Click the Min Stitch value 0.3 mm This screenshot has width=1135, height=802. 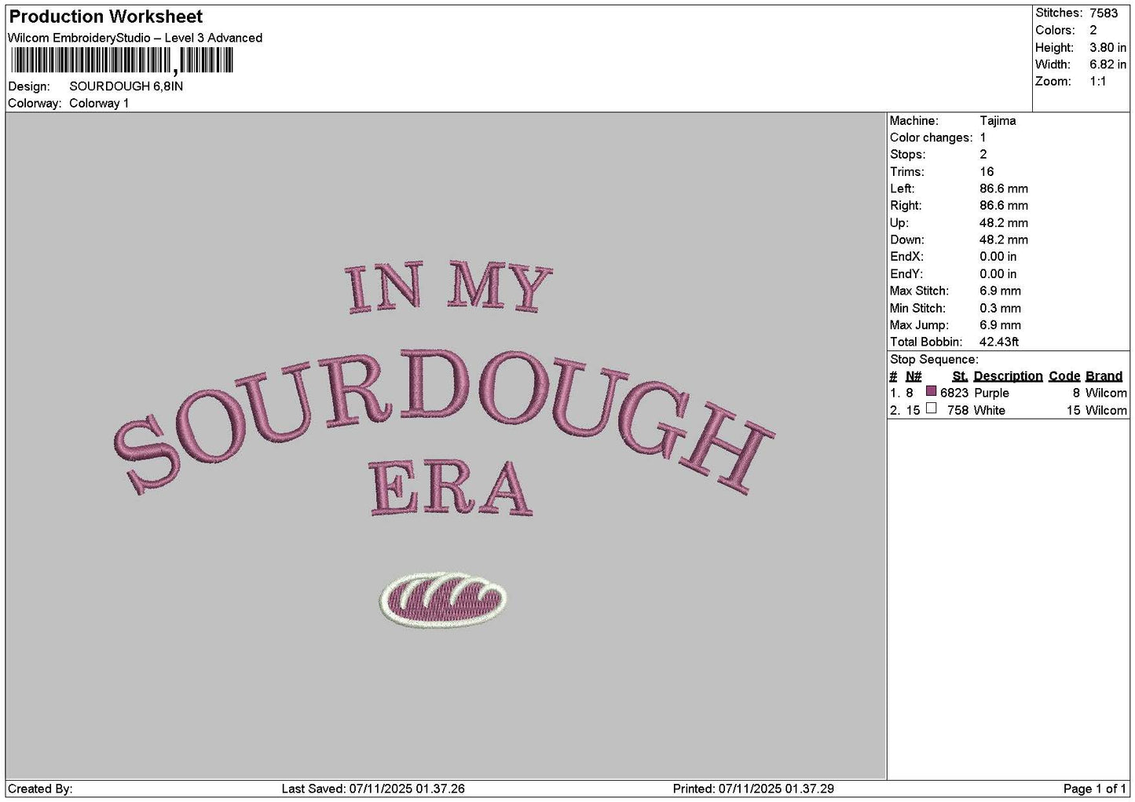point(1000,309)
